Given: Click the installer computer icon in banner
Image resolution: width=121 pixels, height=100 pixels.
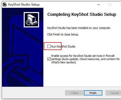Looking at the screenshot, I should click(31, 20).
